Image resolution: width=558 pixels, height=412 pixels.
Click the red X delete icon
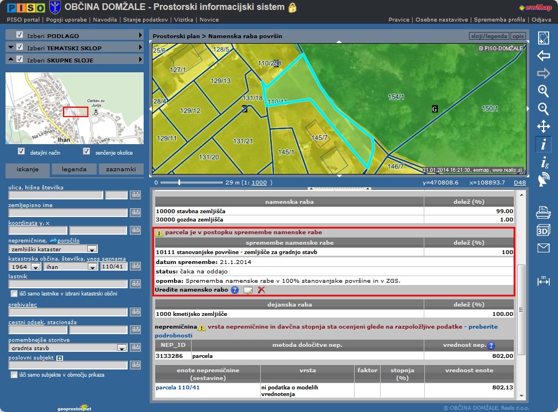tap(261, 290)
